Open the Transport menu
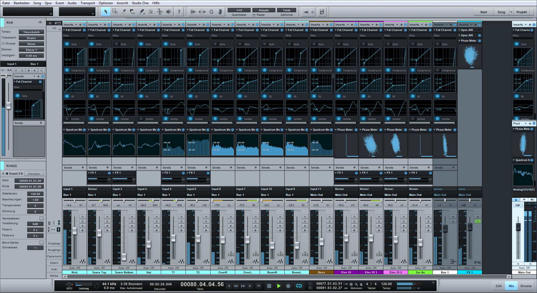 tap(88, 3)
